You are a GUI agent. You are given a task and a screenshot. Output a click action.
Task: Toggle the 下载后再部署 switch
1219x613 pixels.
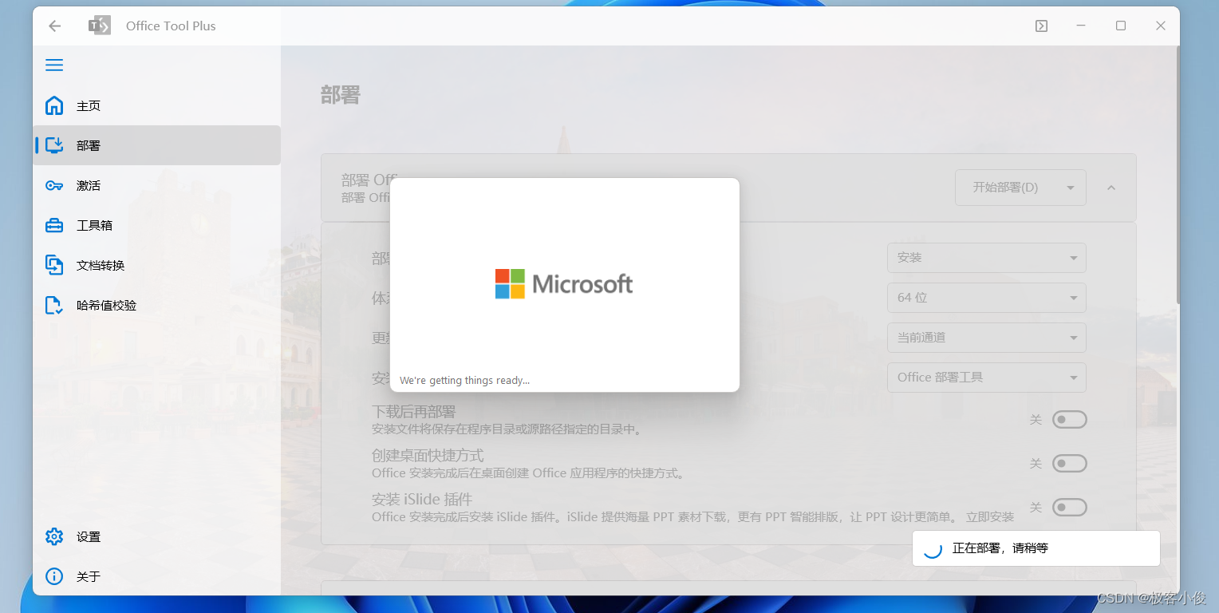click(x=1069, y=419)
